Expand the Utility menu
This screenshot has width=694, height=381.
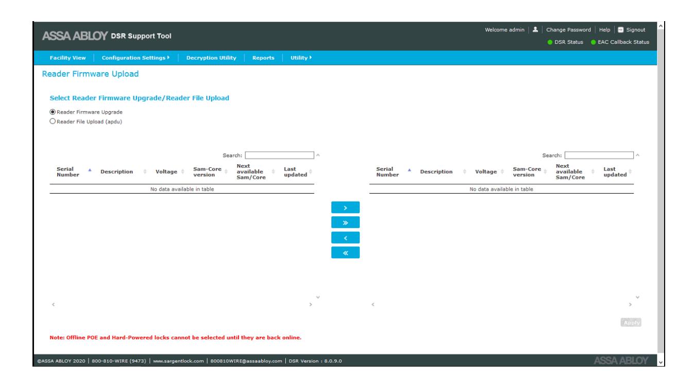pos(301,58)
